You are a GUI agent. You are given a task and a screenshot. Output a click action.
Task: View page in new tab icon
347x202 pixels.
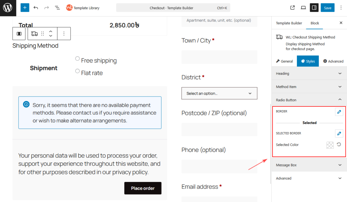click(292, 7)
